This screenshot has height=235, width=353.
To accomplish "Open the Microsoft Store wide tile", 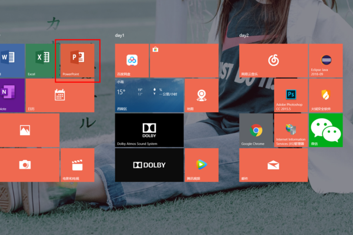I will coord(184,61).
